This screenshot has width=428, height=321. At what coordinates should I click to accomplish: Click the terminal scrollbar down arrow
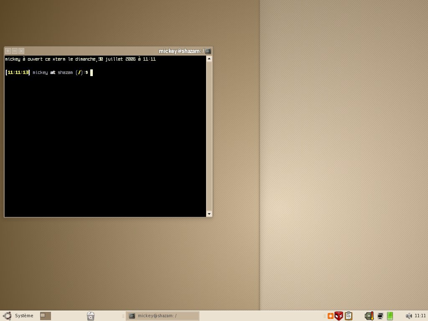point(209,214)
